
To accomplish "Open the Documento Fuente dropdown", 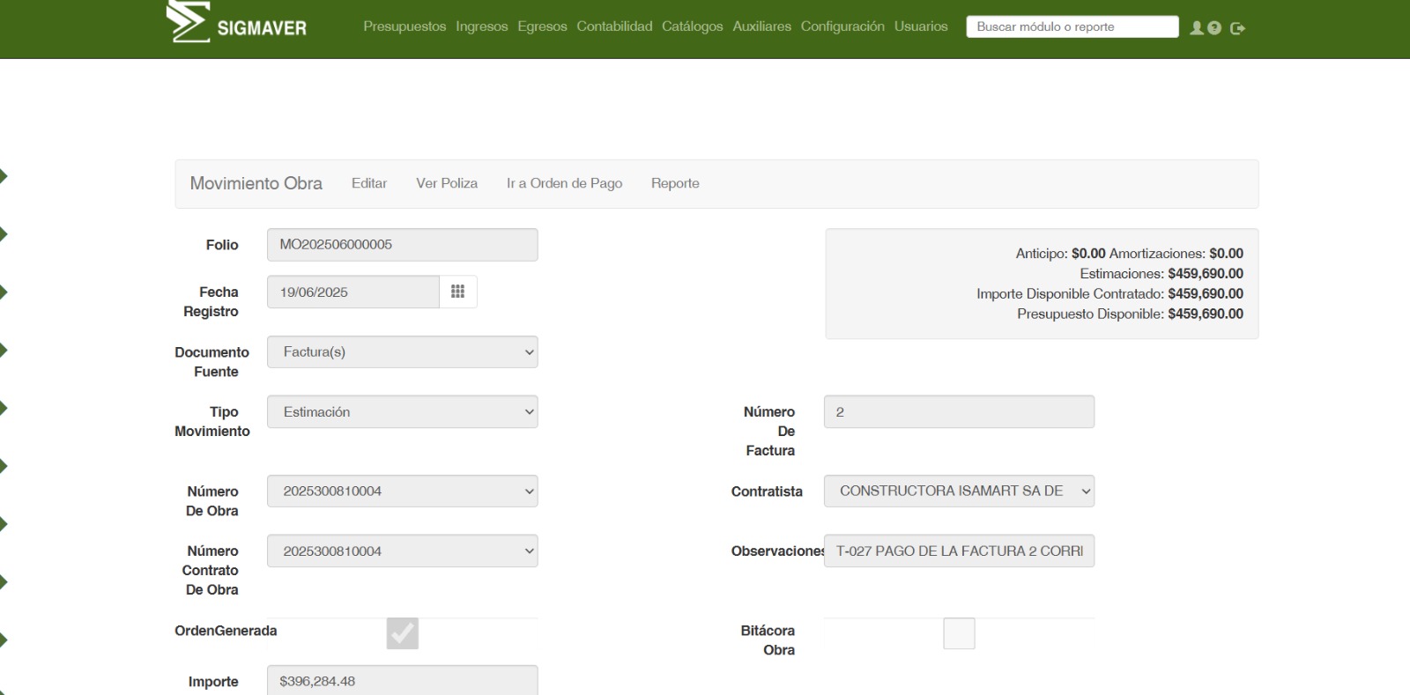I will pyautogui.click(x=402, y=352).
